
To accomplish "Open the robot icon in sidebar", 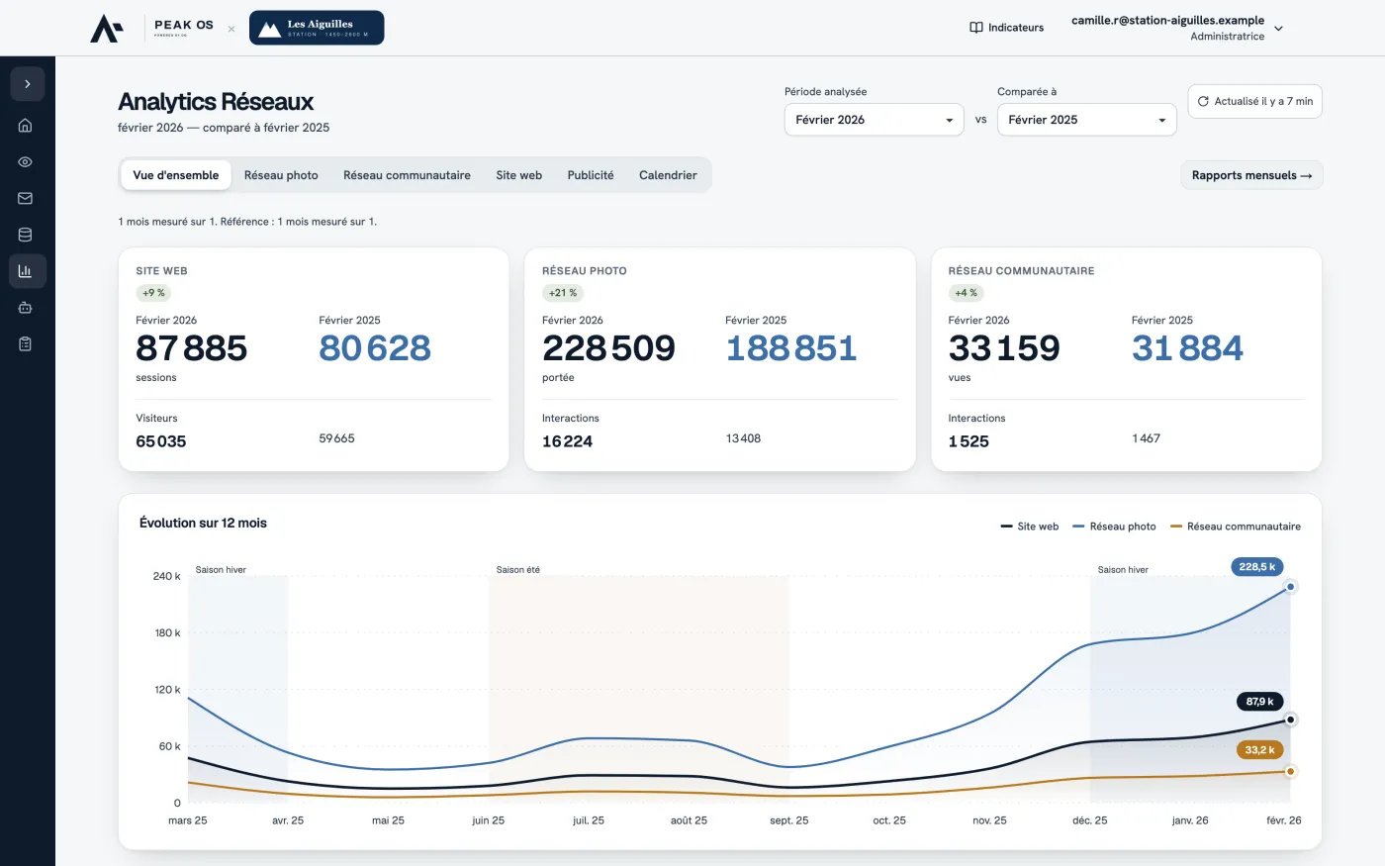I will point(26,308).
